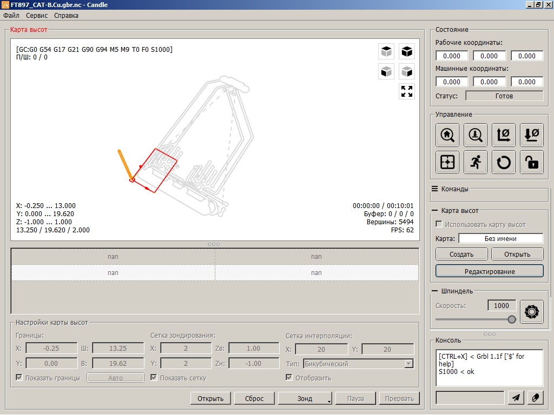Click the 'Y: 0.000 ... 19.620' range text
Viewport: 554px width, 415px height.
point(45,214)
